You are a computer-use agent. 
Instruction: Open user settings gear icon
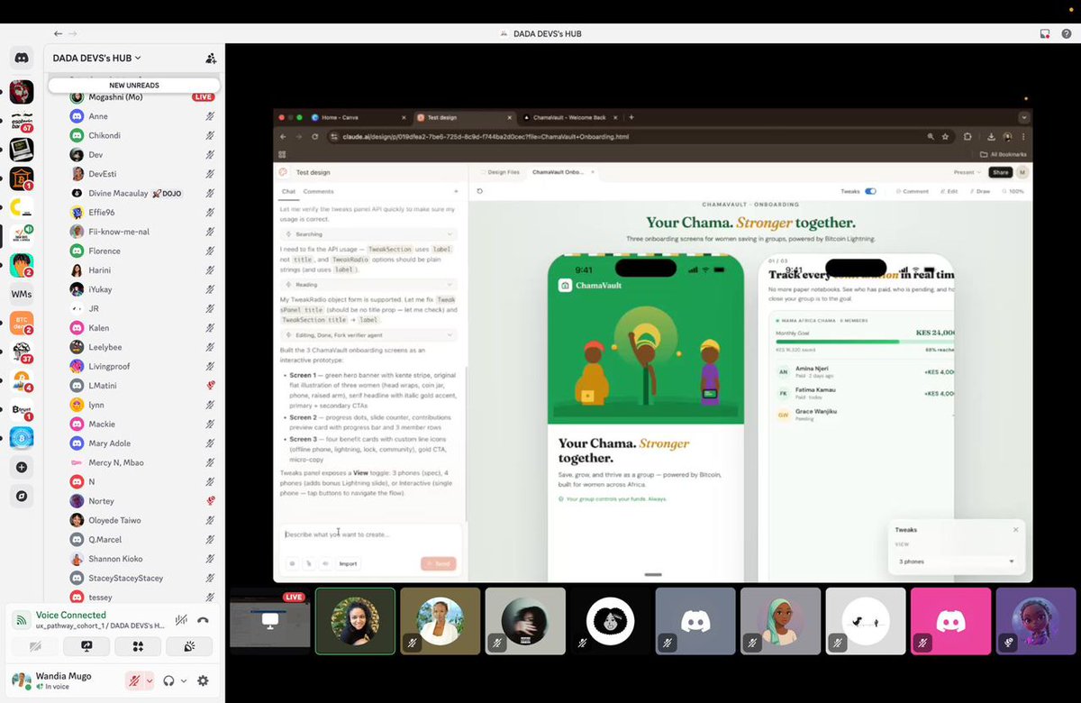(x=203, y=681)
